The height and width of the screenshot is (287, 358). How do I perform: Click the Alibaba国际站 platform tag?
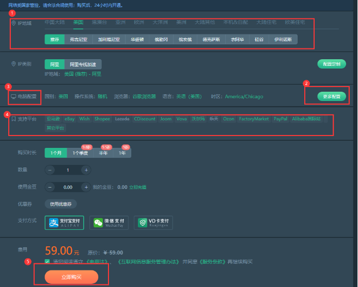click(306, 119)
